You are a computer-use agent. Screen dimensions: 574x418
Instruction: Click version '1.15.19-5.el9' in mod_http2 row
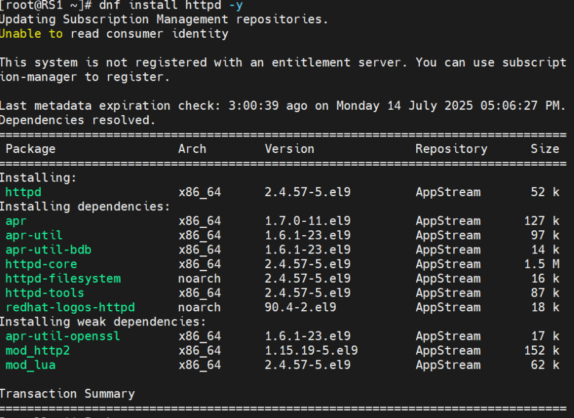[311, 350]
